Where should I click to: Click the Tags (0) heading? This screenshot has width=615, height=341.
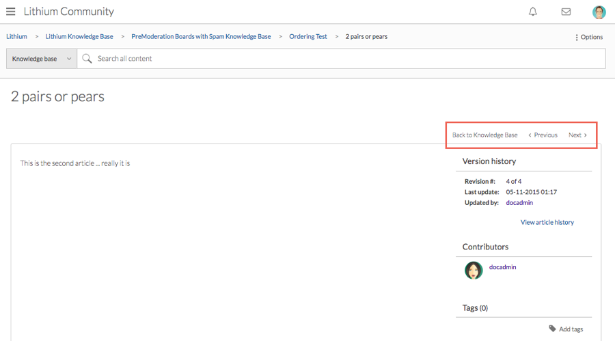click(475, 308)
